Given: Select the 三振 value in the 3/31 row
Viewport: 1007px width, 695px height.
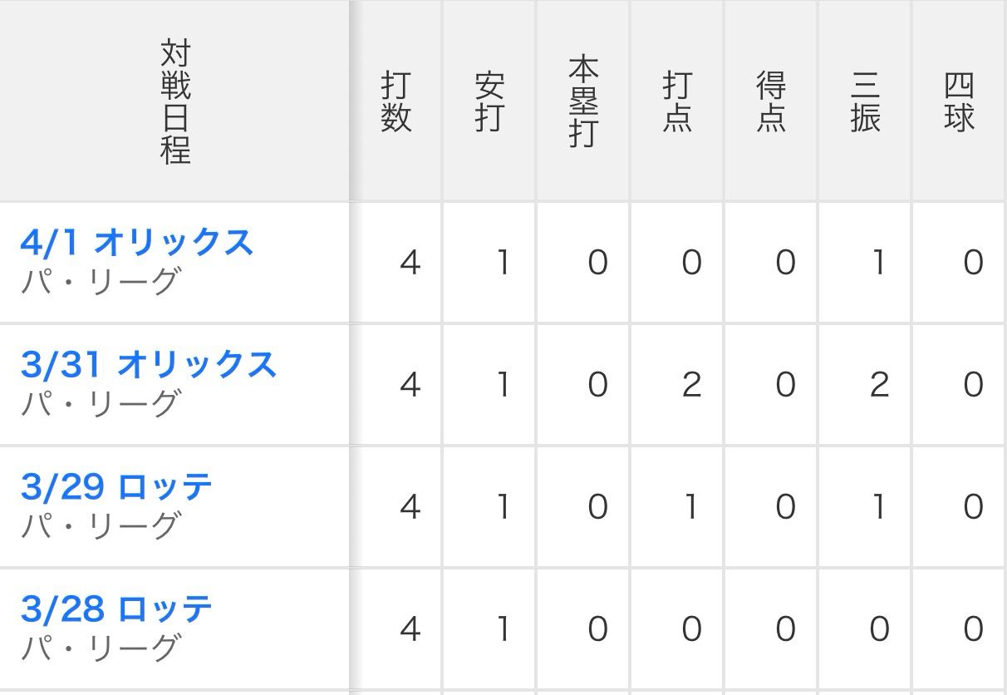Looking at the screenshot, I should [879, 385].
